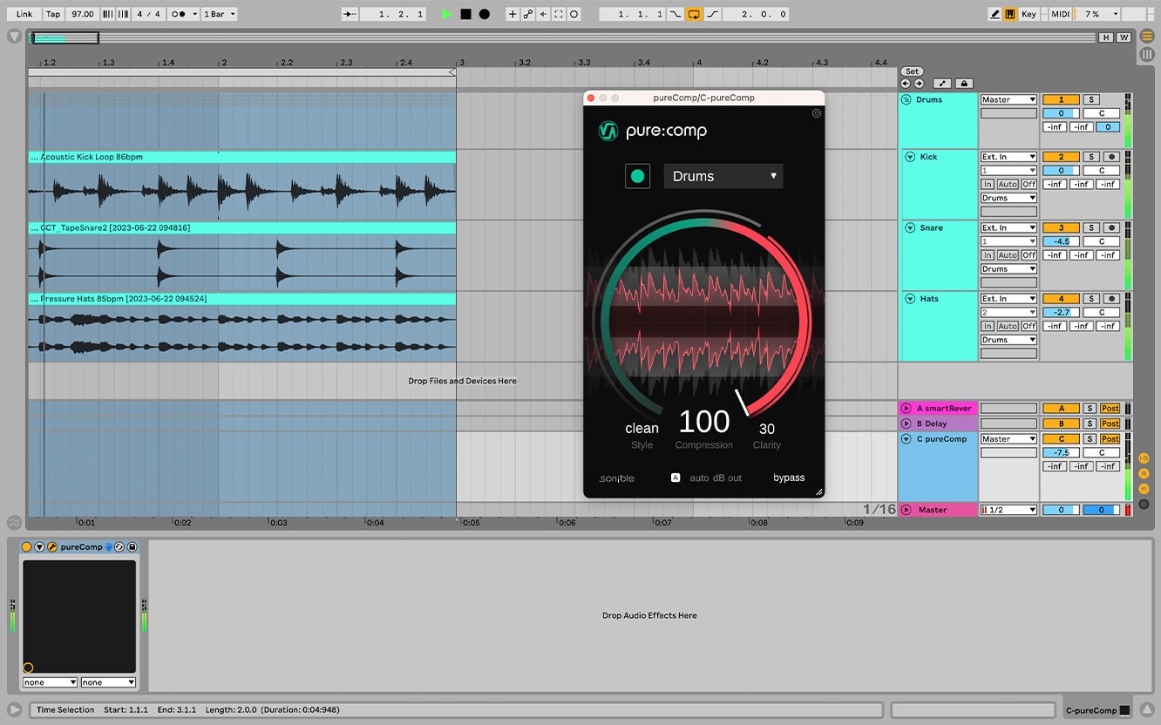Enable the MIDI map mode switch

(x=1061, y=14)
